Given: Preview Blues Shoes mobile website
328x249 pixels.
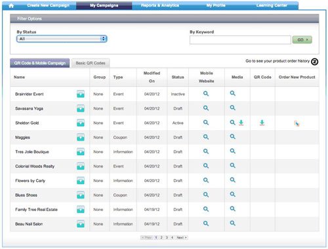Looking at the screenshot, I should (206, 195).
